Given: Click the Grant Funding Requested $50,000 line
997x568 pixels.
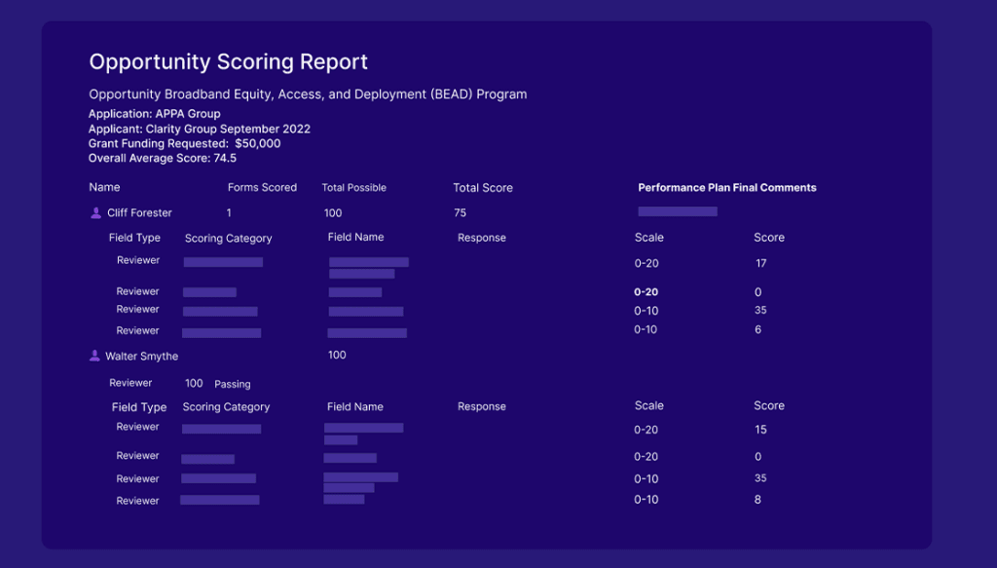Looking at the screenshot, I should tap(184, 143).
